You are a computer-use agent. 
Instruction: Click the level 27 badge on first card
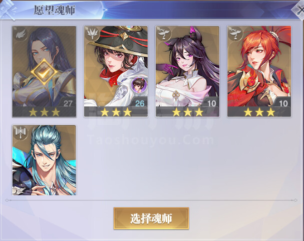(x=67, y=103)
